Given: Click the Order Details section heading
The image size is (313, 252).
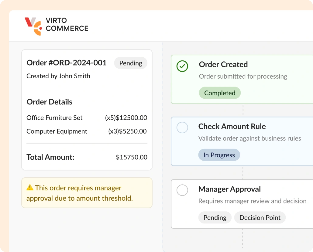Looking at the screenshot, I should pyautogui.click(x=50, y=102).
